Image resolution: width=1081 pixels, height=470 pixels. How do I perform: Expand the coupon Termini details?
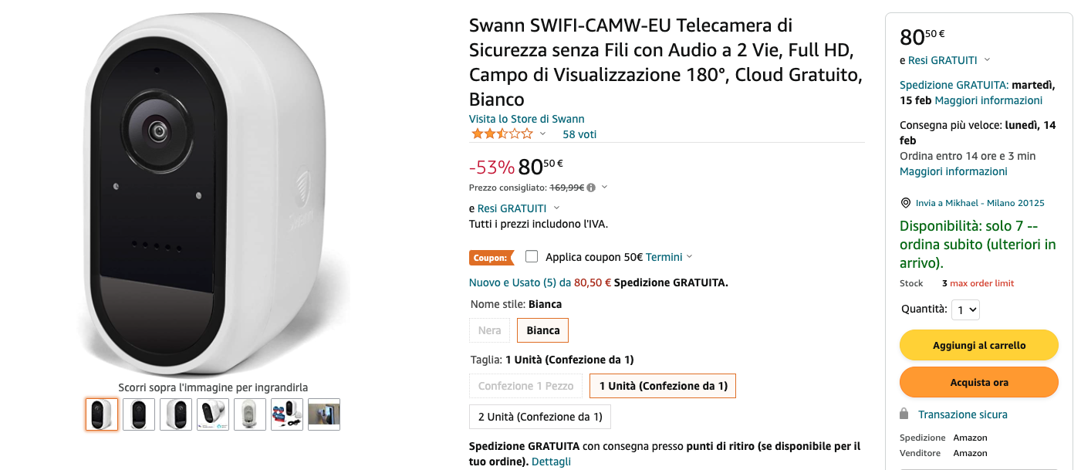pos(669,257)
